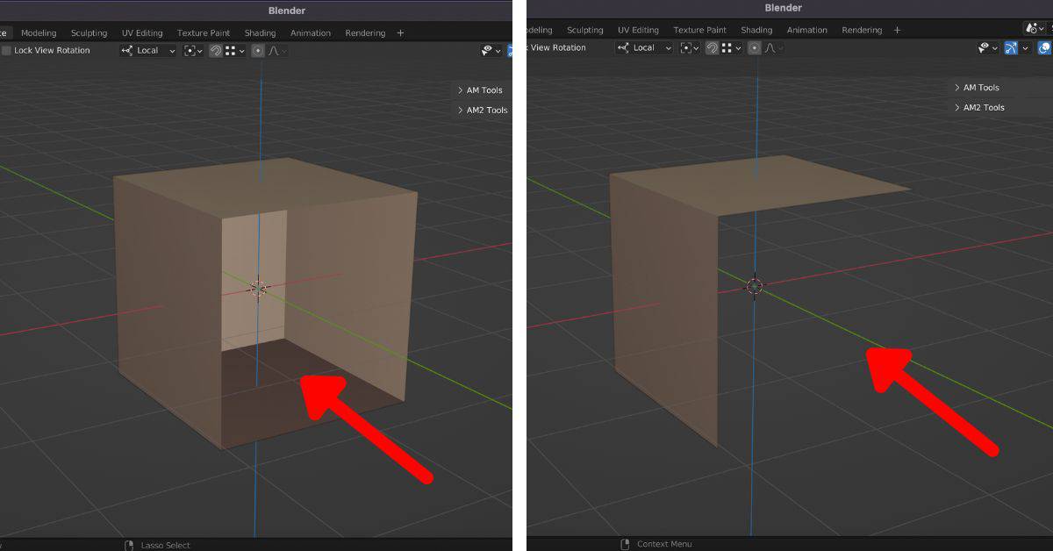The height and width of the screenshot is (551, 1053).
Task: Open pivot point menu in right window
Action: point(690,48)
